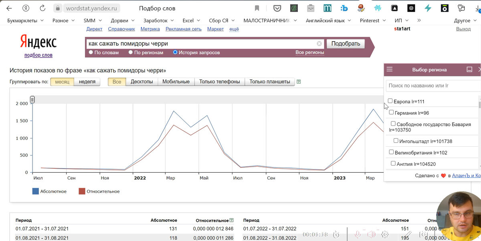Open the black cube extension icon
Image resolution: width=481 pixels, height=241 pixels.
411,8
